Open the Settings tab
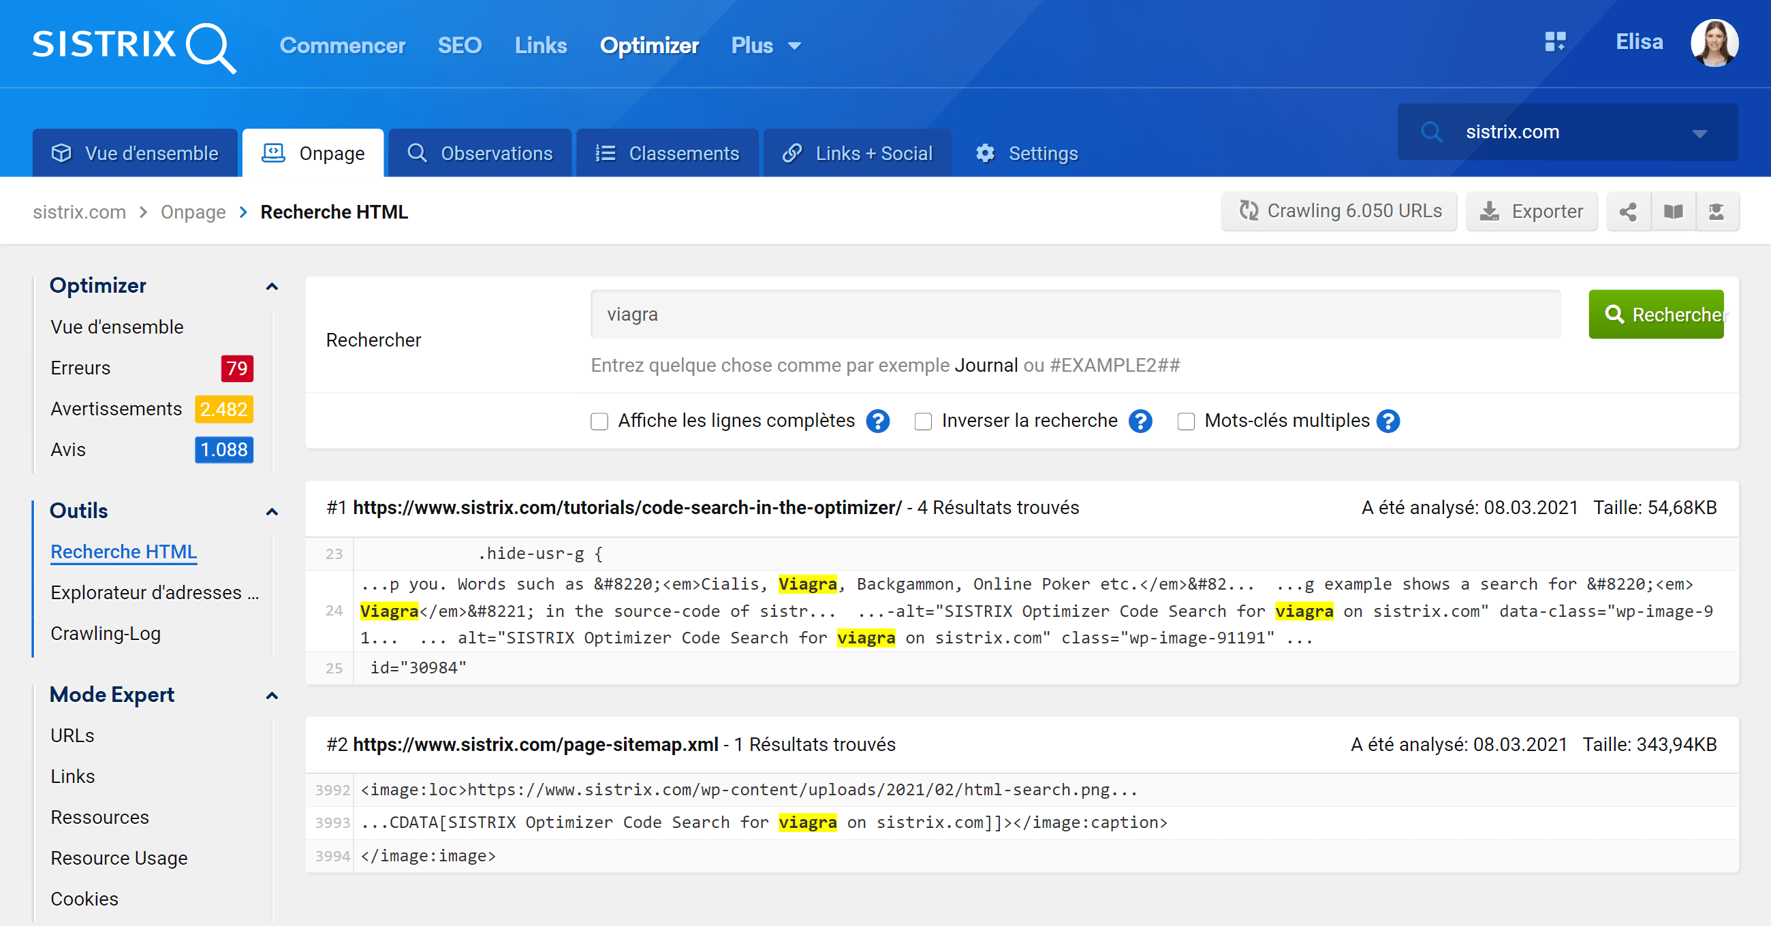The height and width of the screenshot is (926, 1771). pos(1027,153)
